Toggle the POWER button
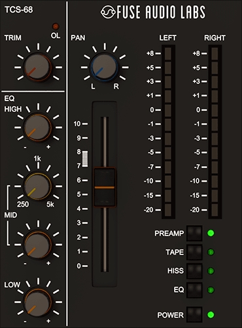Image resolution: width=242 pixels, height=328 pixels. [x=194, y=315]
